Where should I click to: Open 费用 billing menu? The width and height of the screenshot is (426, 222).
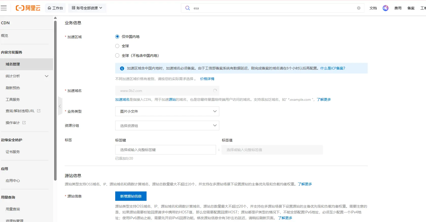[398, 8]
